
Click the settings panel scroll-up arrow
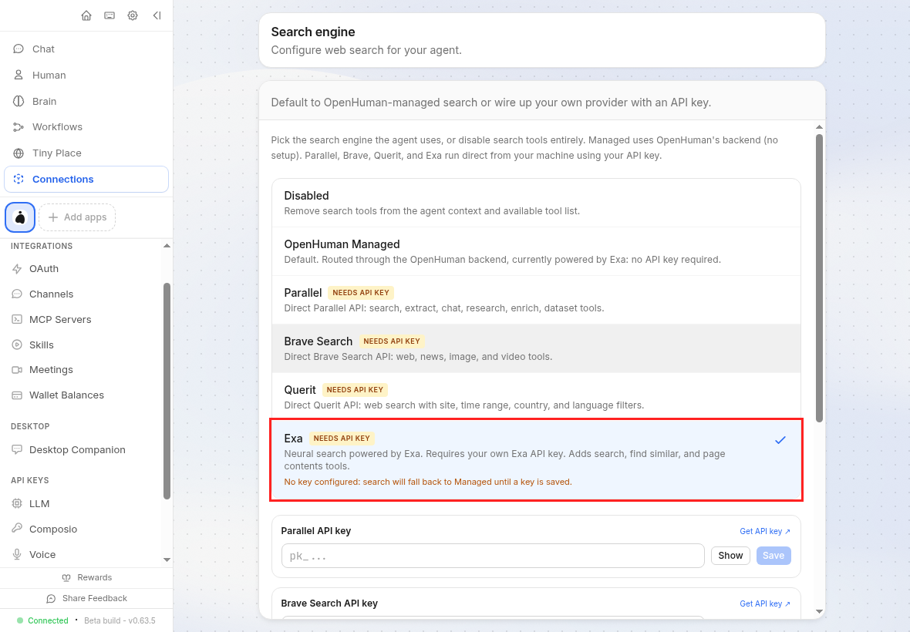point(820,127)
